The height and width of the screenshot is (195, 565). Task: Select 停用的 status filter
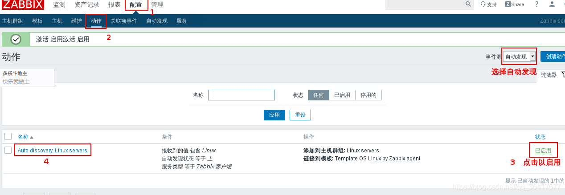click(x=368, y=95)
